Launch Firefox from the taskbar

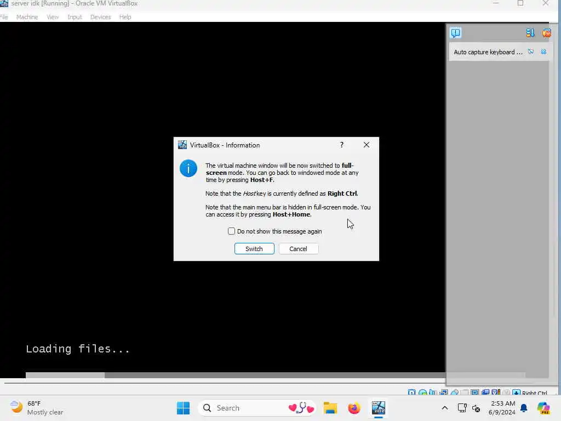point(354,408)
